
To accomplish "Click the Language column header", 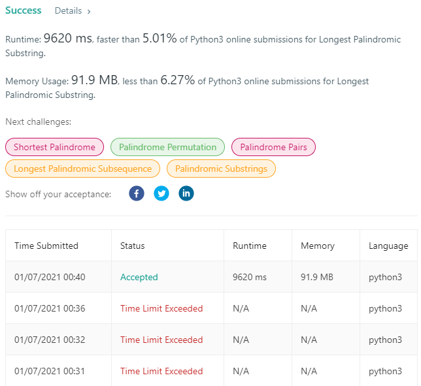I will (x=388, y=246).
